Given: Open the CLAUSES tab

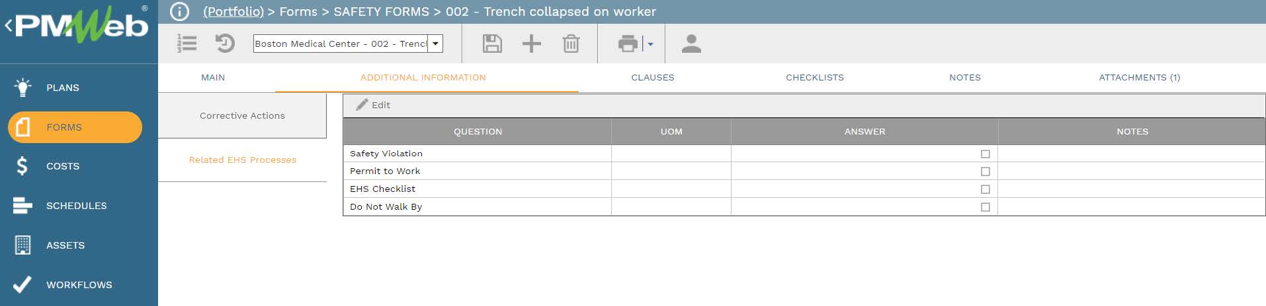Looking at the screenshot, I should 653,77.
